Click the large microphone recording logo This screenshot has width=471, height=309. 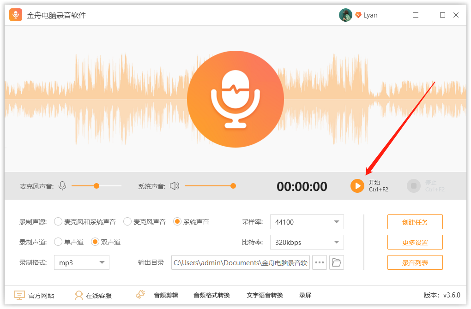[x=235, y=99]
